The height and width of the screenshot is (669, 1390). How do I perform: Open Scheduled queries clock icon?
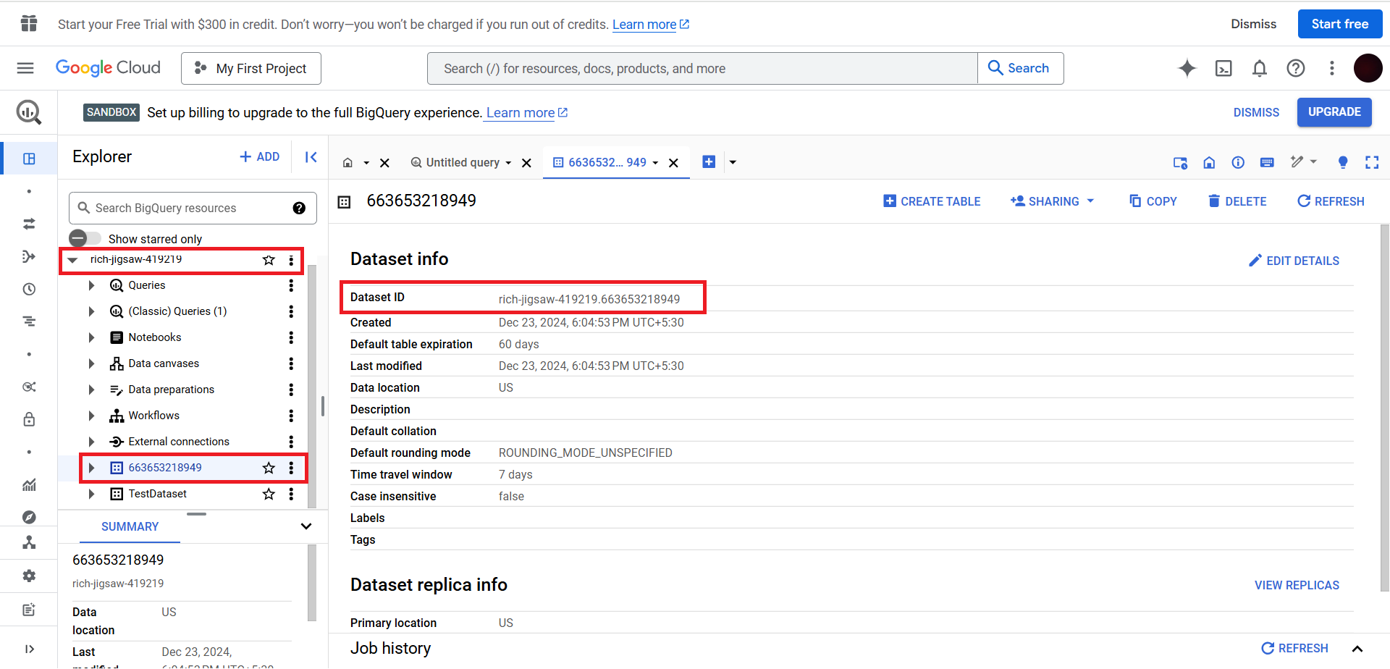[x=29, y=289]
